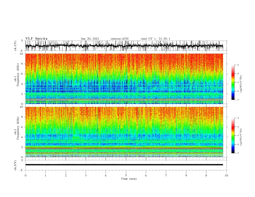This screenshot has width=255, height=197.
Task: Click the ch.1 spectrogram "8" kHz tick label
Action: click(x=22, y=64)
